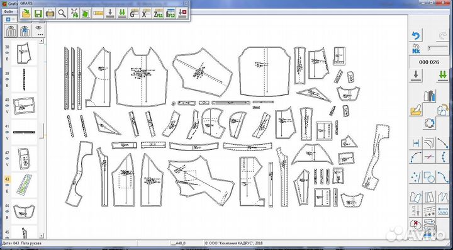Screen dimensions: 453x250
Task: Toggle eye icon for piece 40
Action: pos(7,106)
